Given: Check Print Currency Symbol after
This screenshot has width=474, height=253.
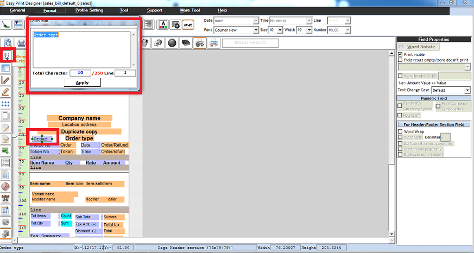Looking at the screenshot, I should 438,106.
